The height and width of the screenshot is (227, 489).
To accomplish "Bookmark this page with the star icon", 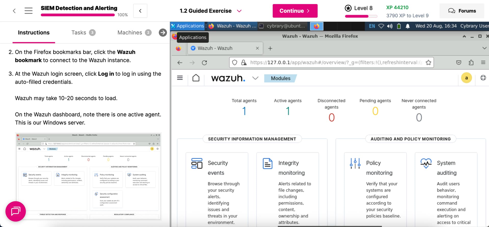I will coord(428,63).
